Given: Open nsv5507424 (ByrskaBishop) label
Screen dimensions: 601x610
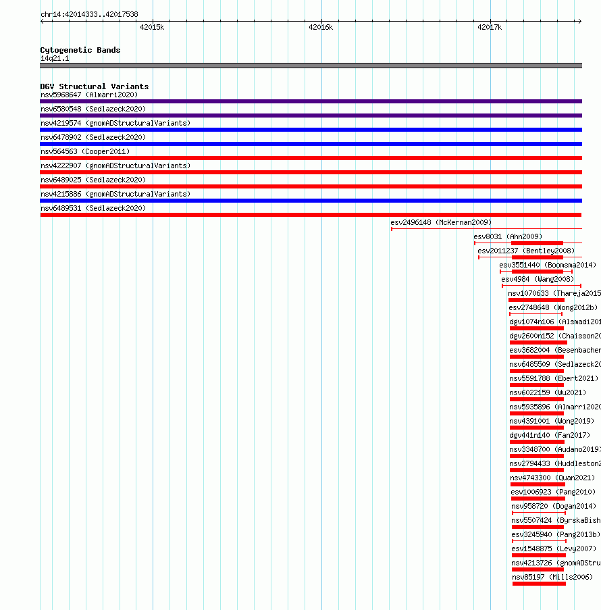Looking at the screenshot, I should 556,521.
